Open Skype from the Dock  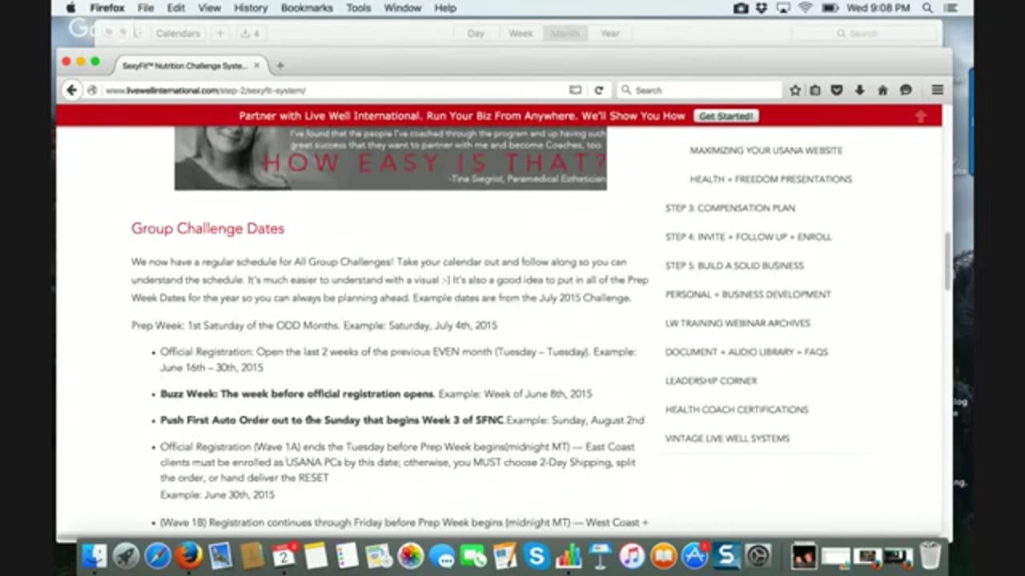pos(537,555)
